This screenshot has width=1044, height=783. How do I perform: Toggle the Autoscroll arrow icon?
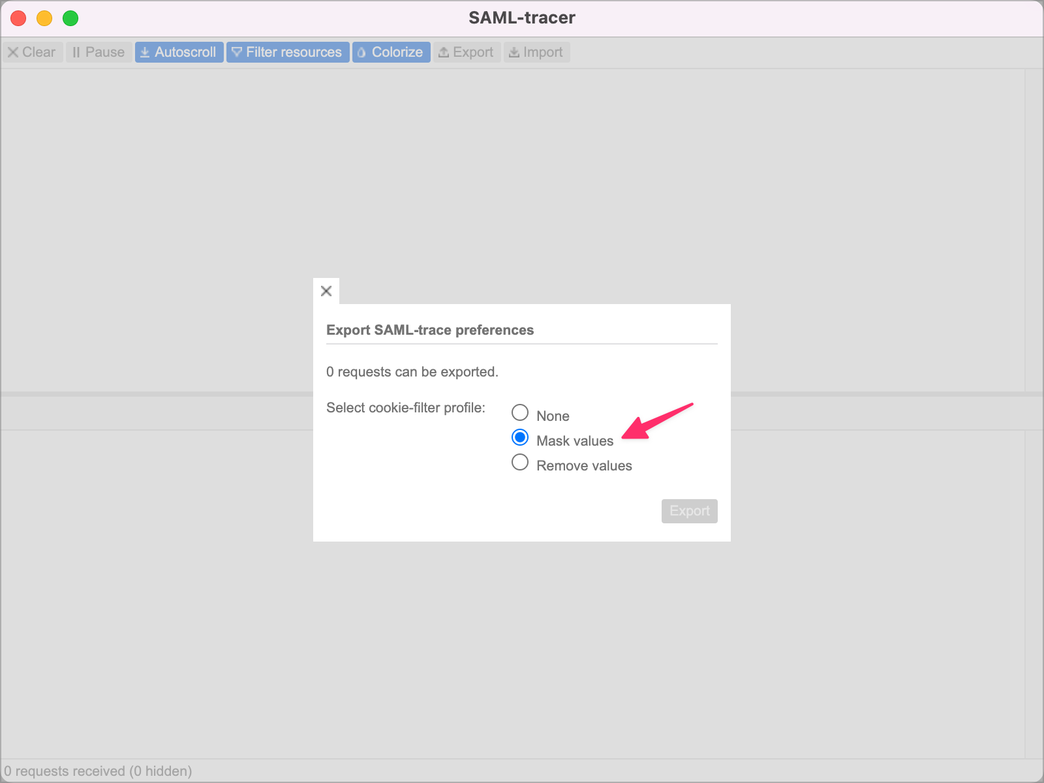pos(146,52)
